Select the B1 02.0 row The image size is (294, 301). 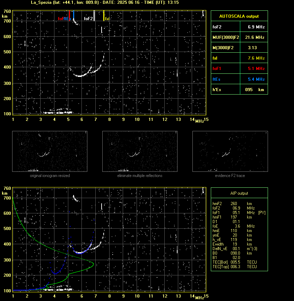click(226, 258)
